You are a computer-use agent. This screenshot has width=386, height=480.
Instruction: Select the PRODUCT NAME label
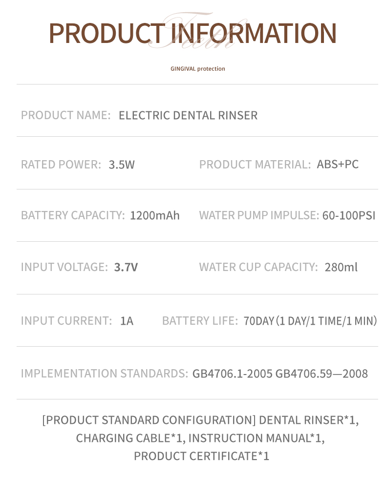coord(65,115)
